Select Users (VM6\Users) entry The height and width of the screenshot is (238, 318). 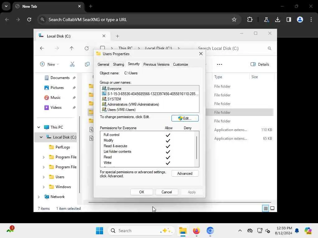149,109
